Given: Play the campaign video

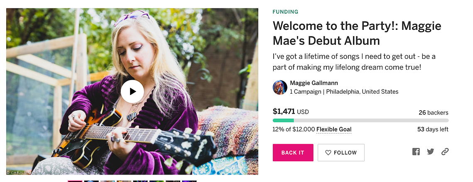Looking at the screenshot, I should [x=132, y=91].
